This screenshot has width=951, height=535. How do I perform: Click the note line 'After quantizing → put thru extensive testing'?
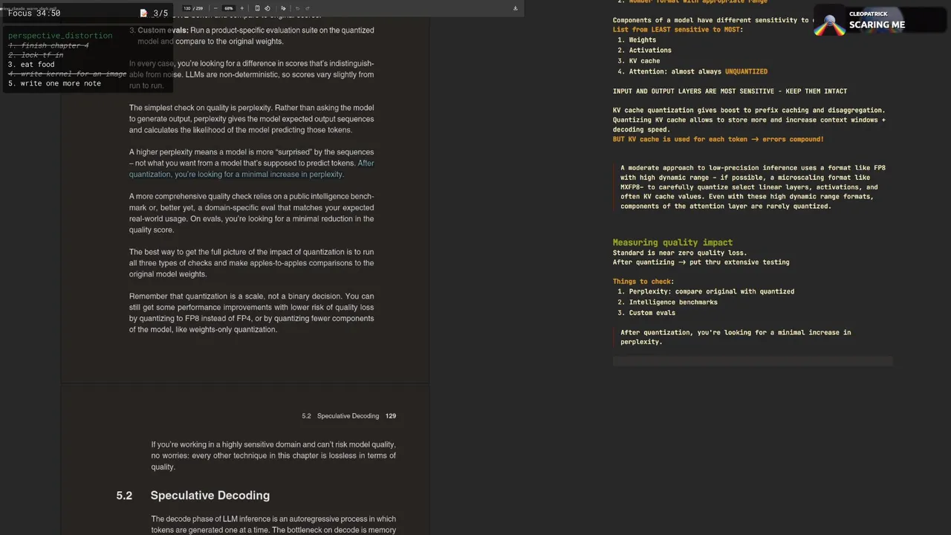[701, 262]
